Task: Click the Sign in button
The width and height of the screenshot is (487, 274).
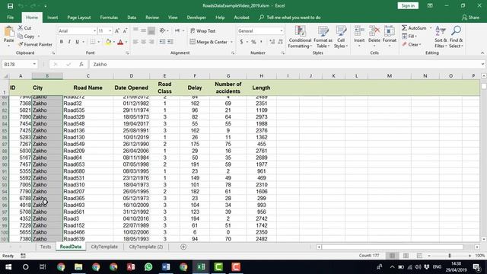Action: pos(408,5)
